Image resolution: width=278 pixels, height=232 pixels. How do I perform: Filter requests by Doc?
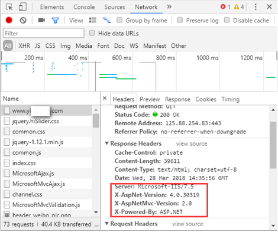(x=119, y=46)
